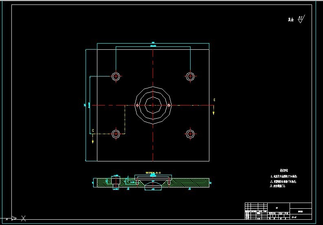Select the counterbore hole in section view
Image resolution: width=323 pixels, height=225 pixels.
(x=116, y=182)
